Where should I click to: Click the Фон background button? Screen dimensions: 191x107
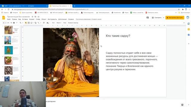point(53,23)
